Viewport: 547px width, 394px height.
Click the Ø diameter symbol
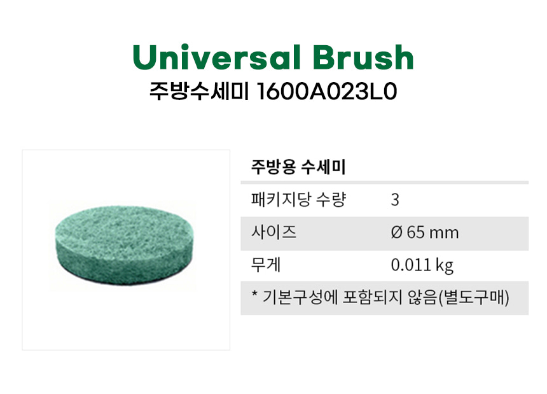click(x=396, y=233)
